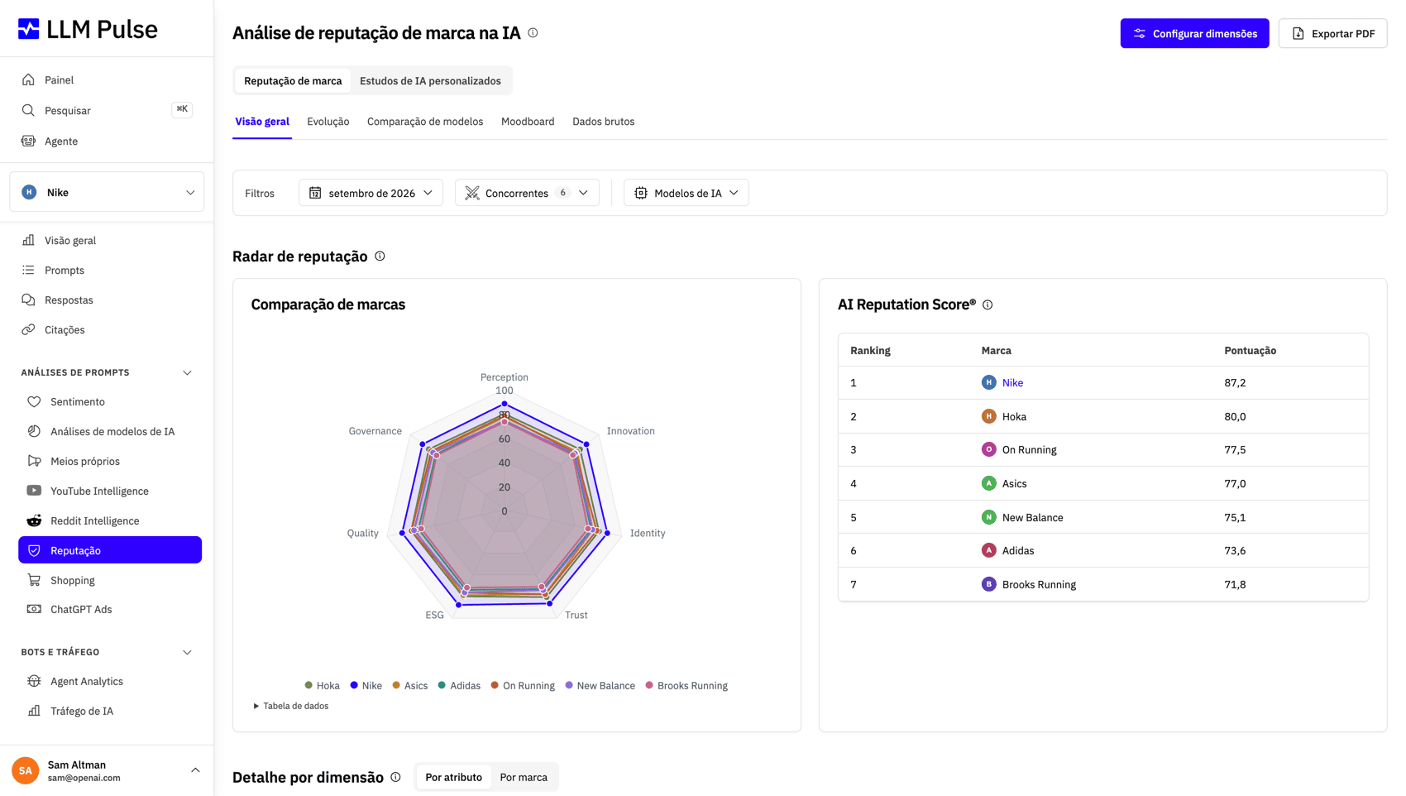The height and width of the screenshot is (796, 1406).
Task: Click the Pesquisar magnifier icon
Action: click(x=28, y=110)
